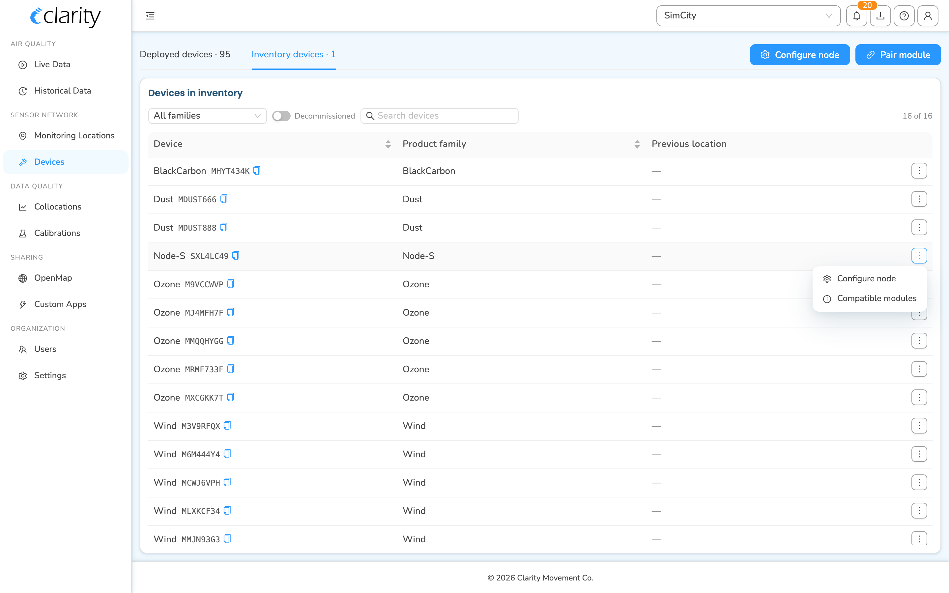
Task: Toggle the Decommissioned switch
Action: tap(281, 116)
